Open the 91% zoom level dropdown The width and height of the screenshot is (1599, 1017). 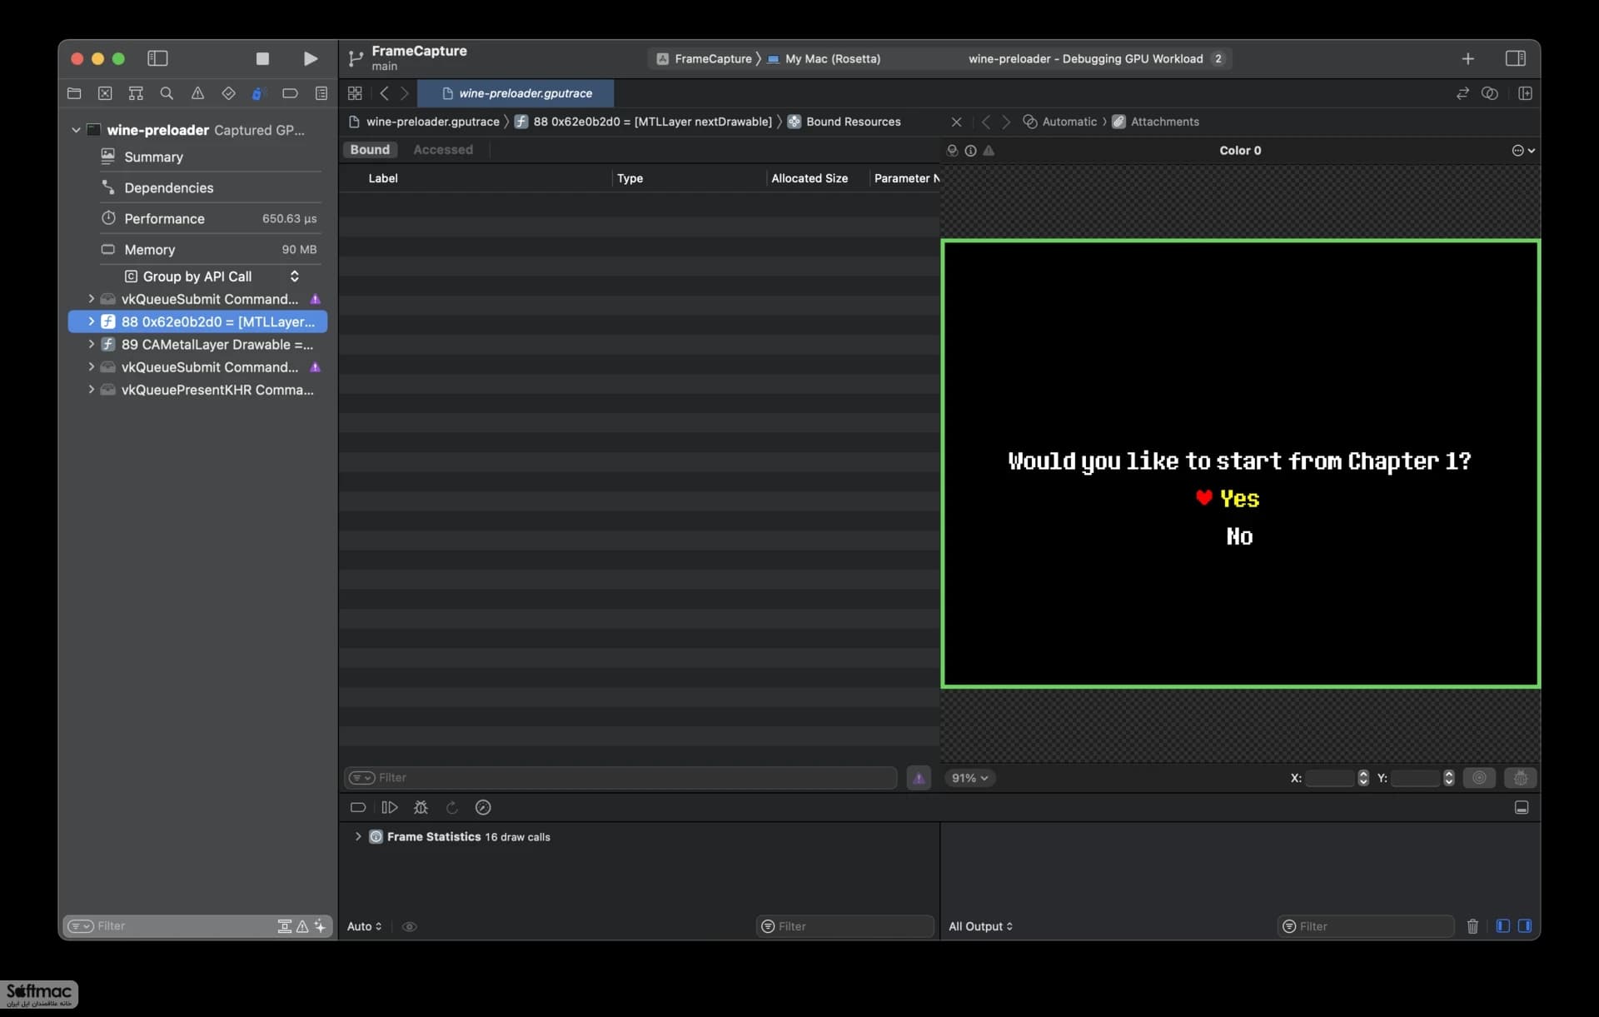click(x=969, y=778)
